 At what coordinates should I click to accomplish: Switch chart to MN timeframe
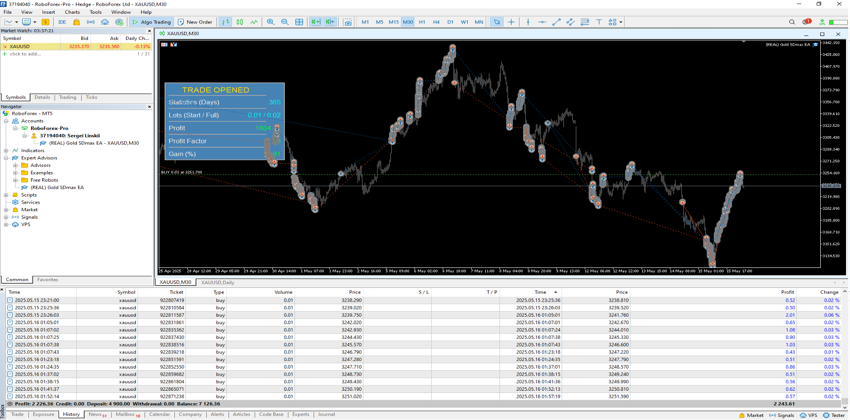479,22
